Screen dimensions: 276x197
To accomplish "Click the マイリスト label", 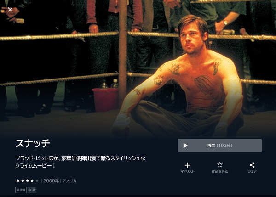I will tap(188, 171).
